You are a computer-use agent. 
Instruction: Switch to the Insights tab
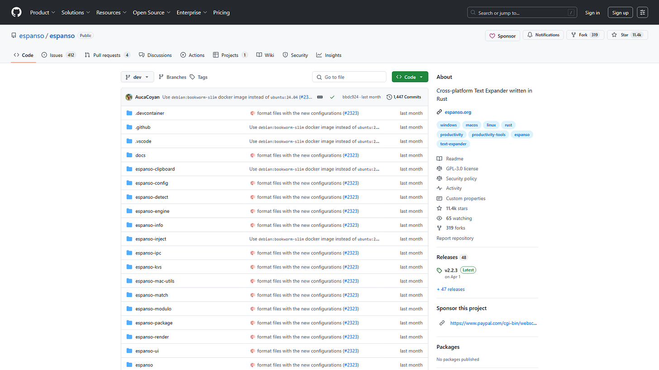[x=329, y=55]
